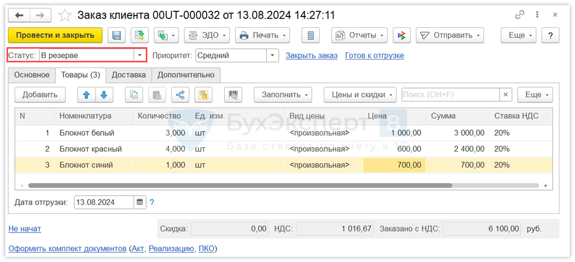Click the sum cell 2 400,00
Screen dimensions: 575x262
tap(457, 149)
